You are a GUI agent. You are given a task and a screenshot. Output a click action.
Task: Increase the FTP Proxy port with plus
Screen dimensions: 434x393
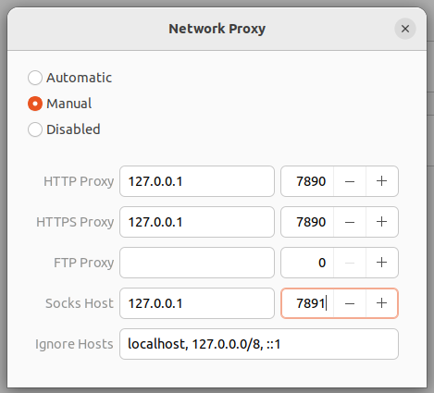tap(381, 263)
